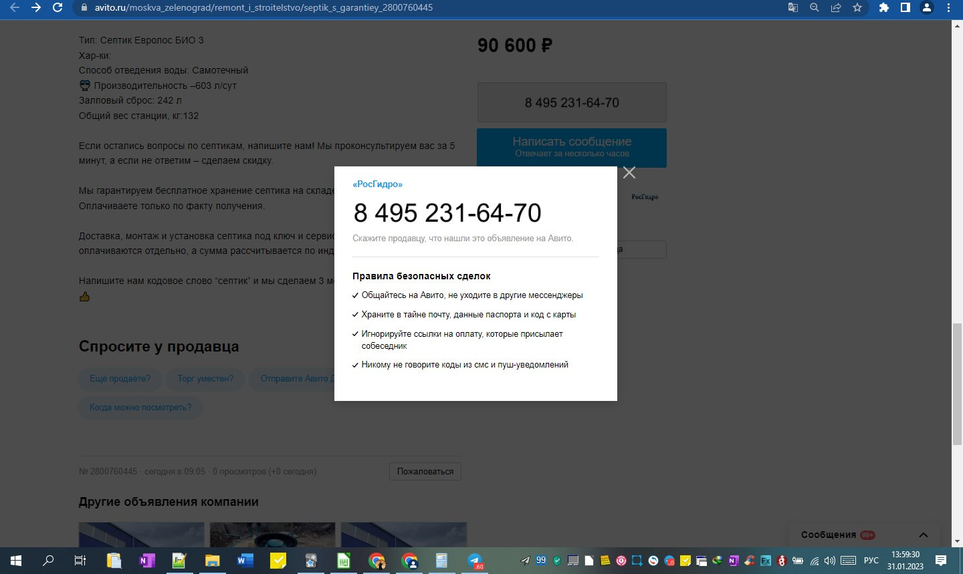
Task: Click the РосГидро seller logo
Action: pyautogui.click(x=645, y=196)
